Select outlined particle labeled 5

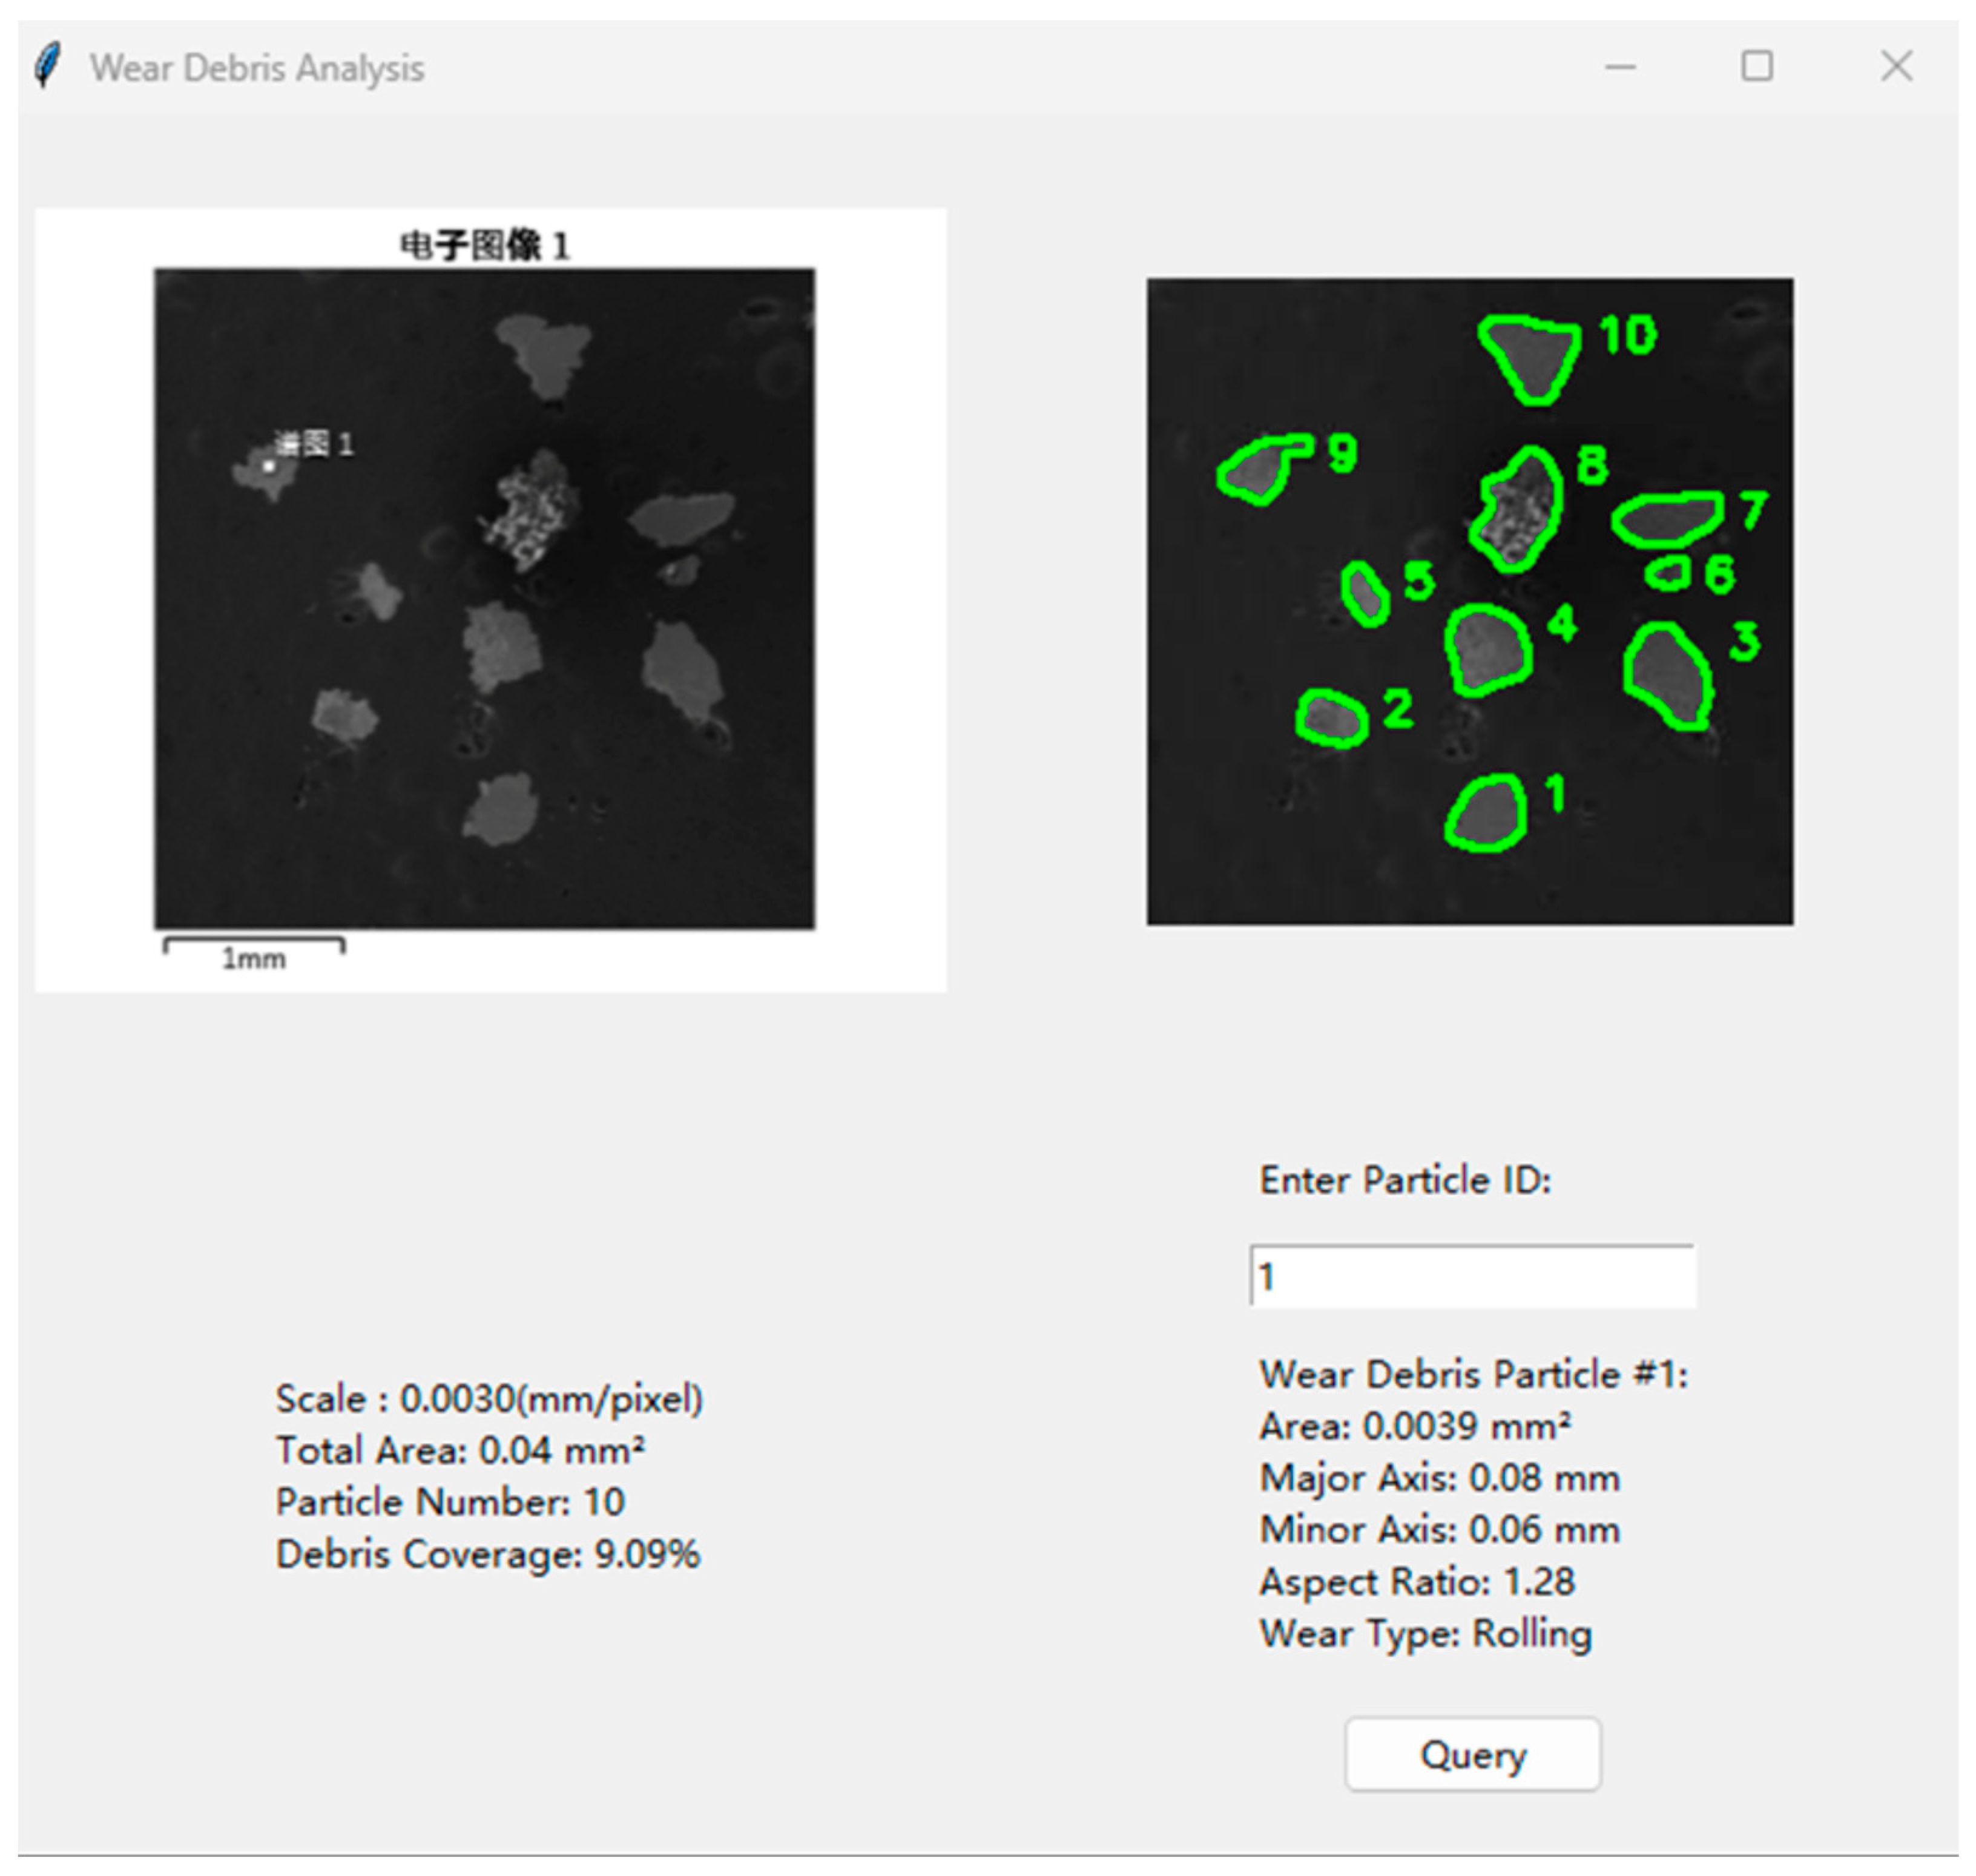point(1365,594)
